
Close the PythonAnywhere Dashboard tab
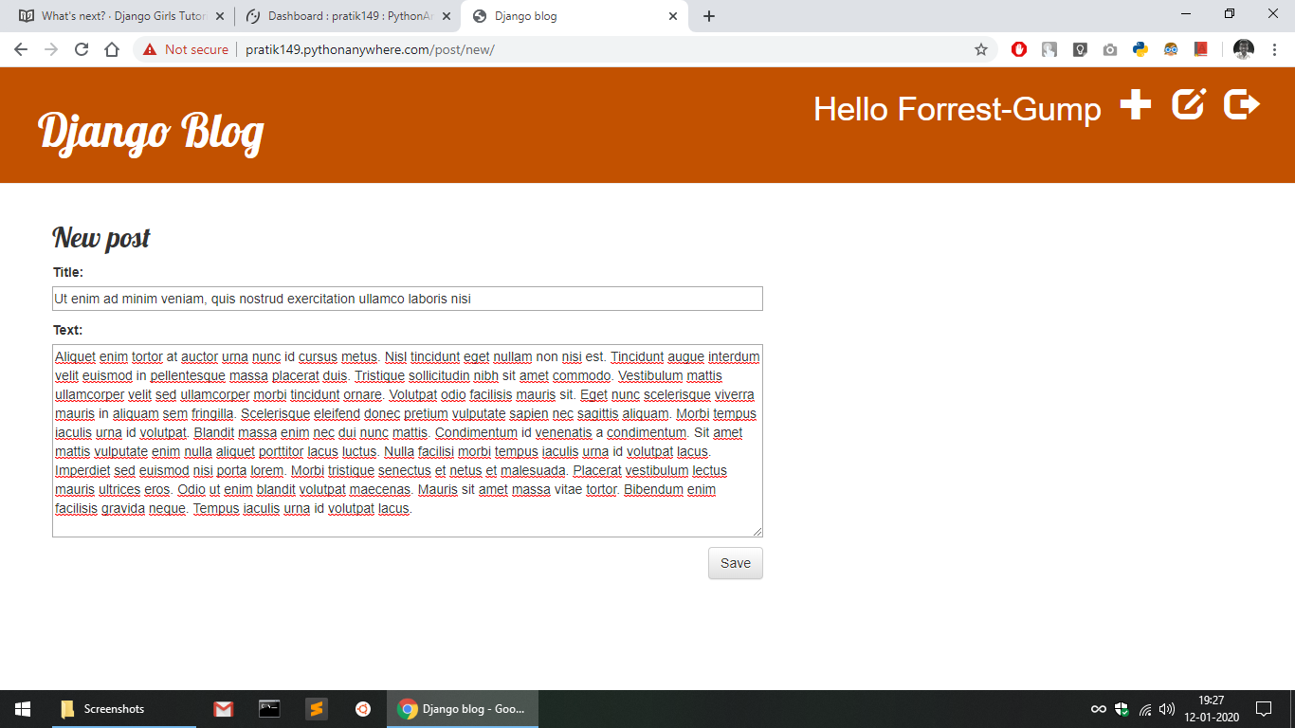(x=447, y=16)
